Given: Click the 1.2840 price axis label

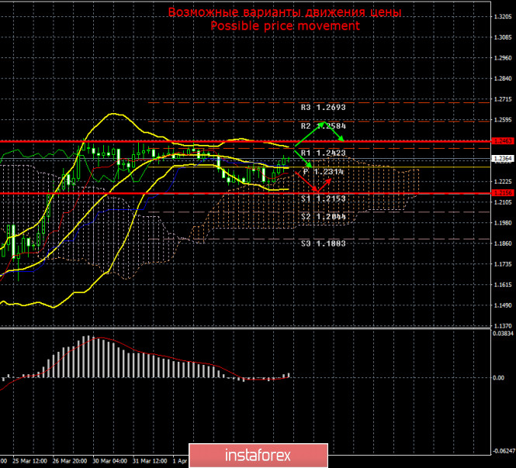Looking at the screenshot, I should pyautogui.click(x=503, y=78).
